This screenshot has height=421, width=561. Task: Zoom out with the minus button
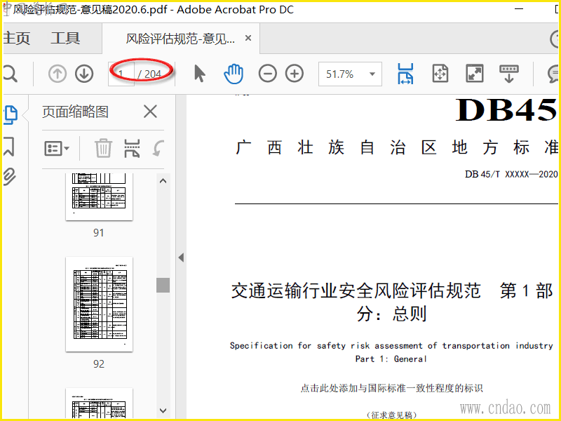pos(268,74)
